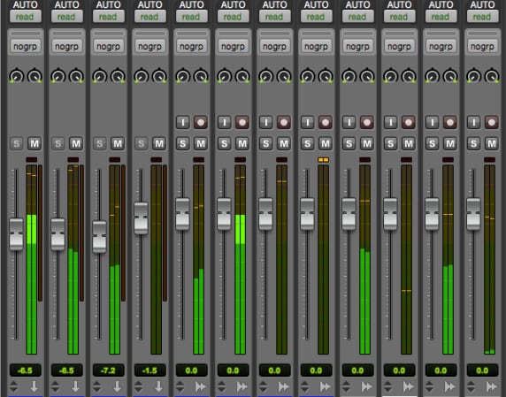This screenshot has width=506, height=397.
Task: Open automation mode 'read' selector on first strip
Action: pos(25,17)
